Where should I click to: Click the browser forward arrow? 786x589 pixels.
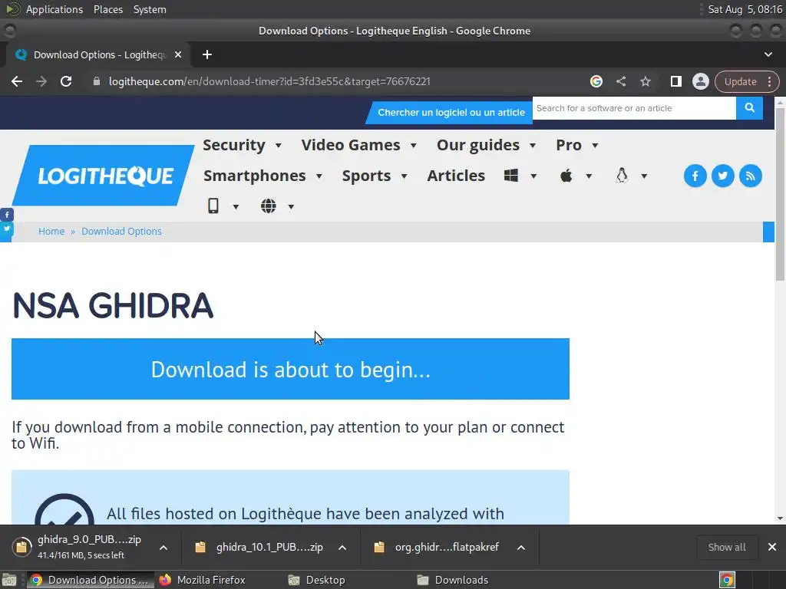click(41, 81)
